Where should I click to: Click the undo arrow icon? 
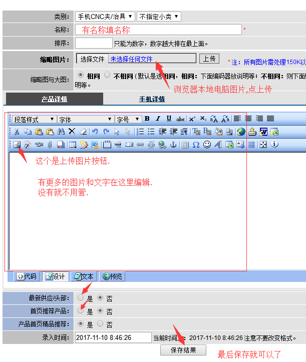pos(95,132)
